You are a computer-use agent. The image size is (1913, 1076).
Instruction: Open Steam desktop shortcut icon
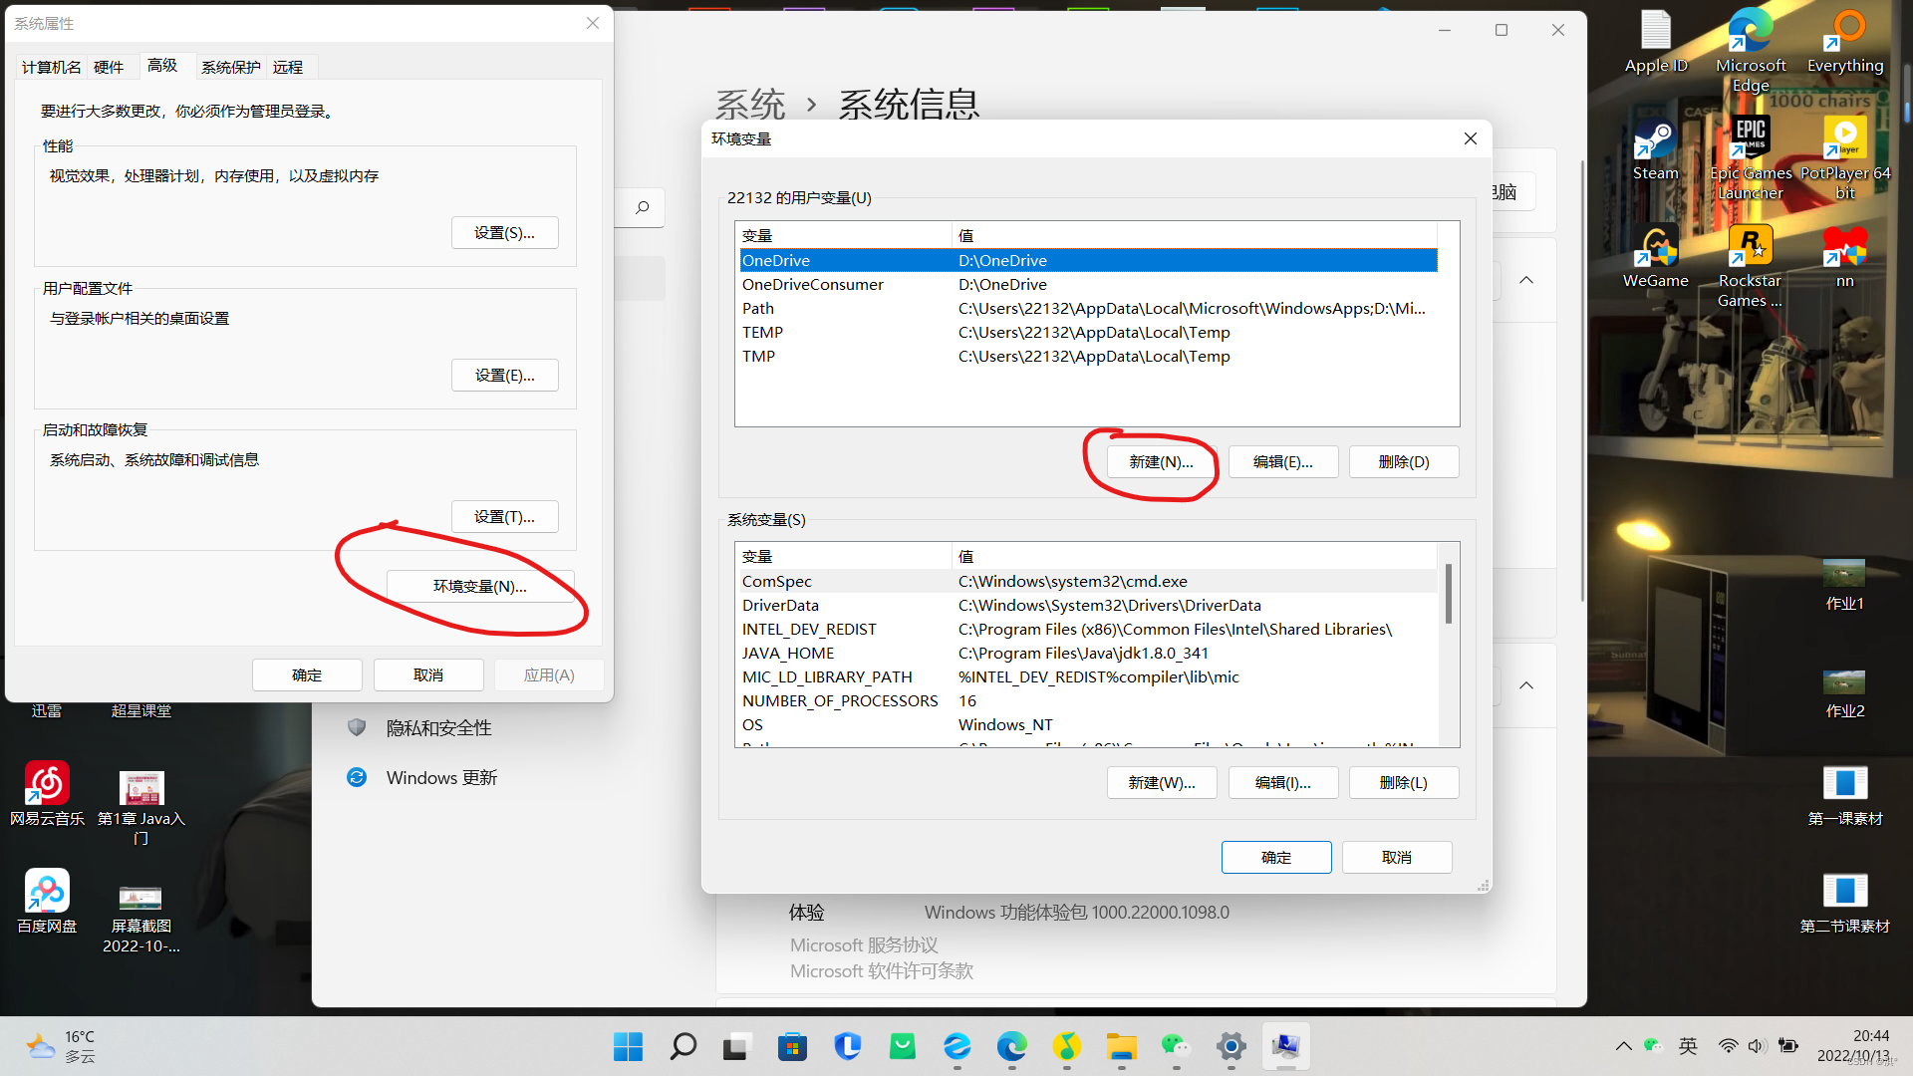pos(1655,143)
